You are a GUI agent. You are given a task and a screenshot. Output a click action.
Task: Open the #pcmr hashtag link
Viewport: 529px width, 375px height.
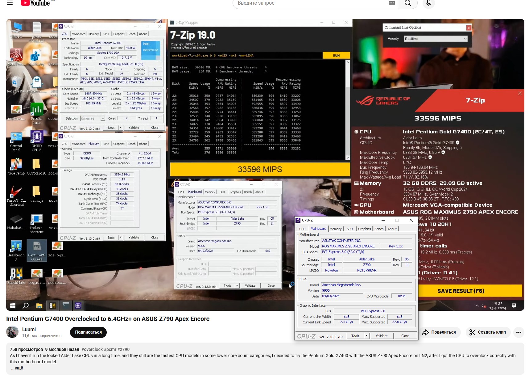[110, 349]
